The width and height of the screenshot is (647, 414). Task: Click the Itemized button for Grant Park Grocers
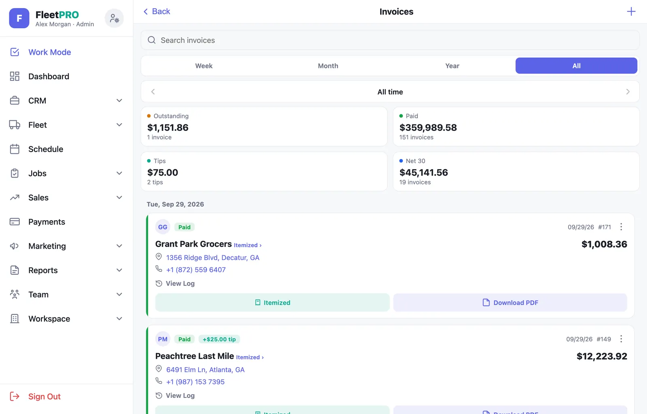tap(272, 303)
